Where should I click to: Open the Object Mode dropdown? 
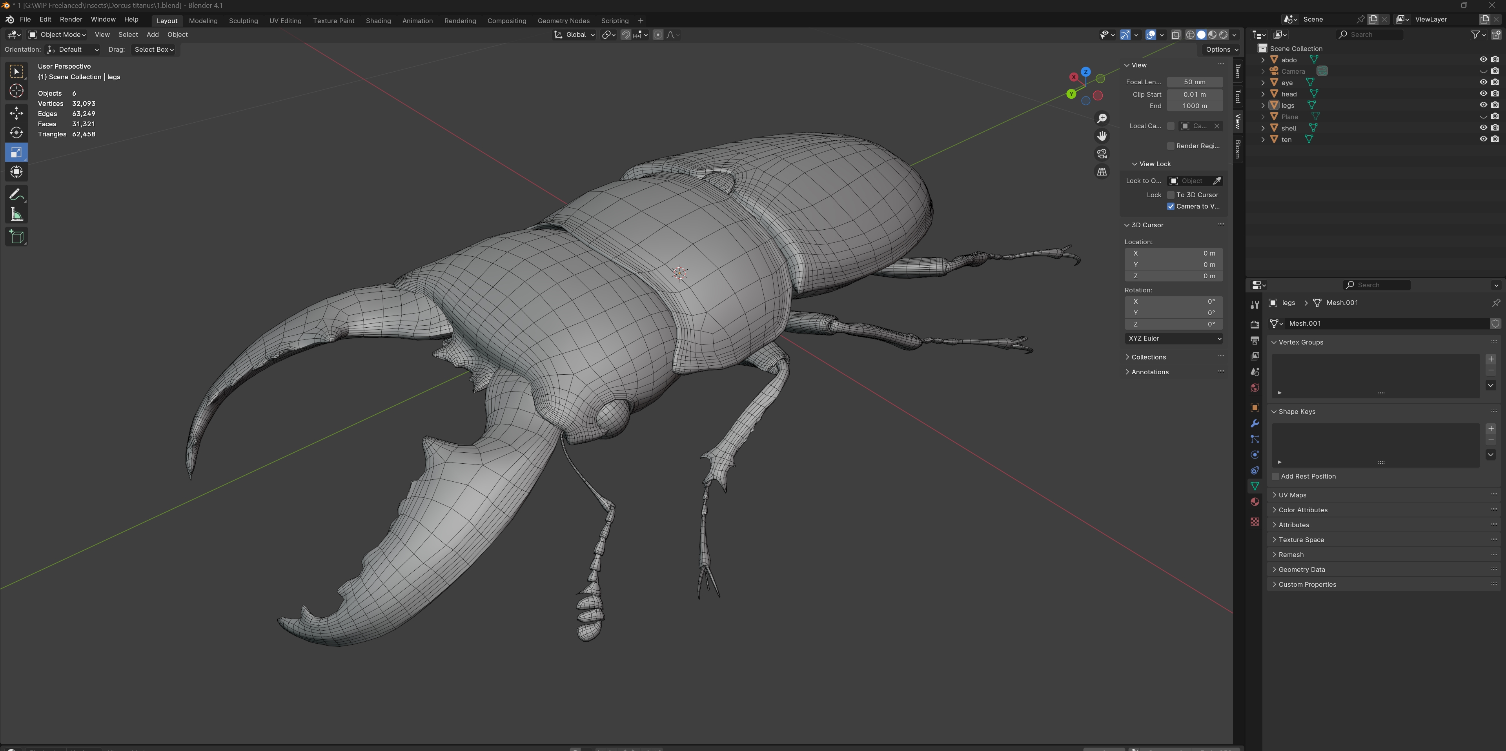click(x=57, y=34)
